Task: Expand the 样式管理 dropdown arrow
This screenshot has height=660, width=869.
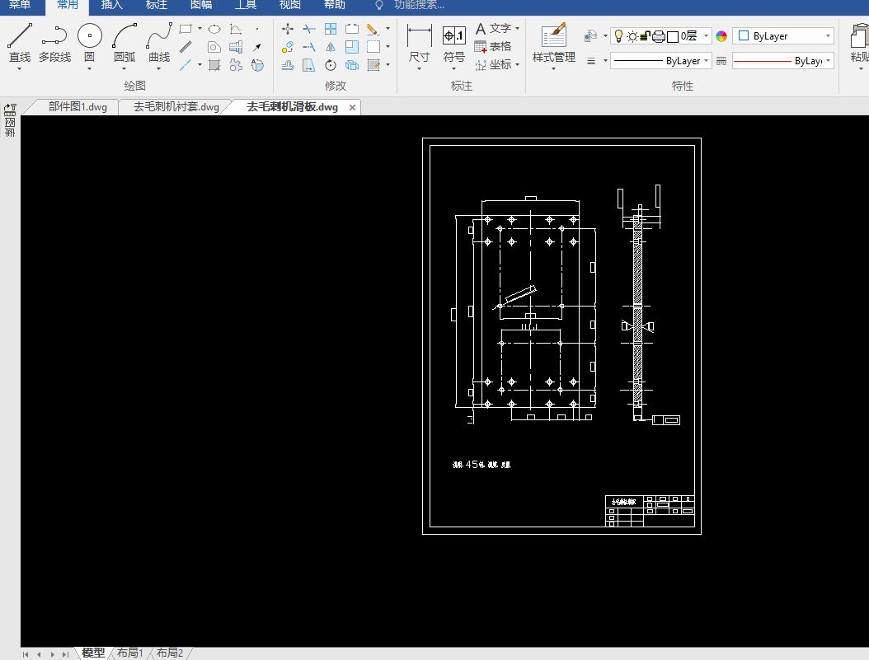Action: pyautogui.click(x=554, y=69)
